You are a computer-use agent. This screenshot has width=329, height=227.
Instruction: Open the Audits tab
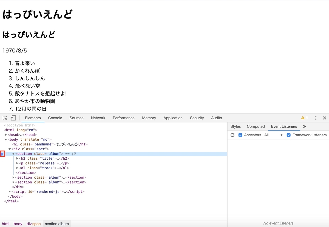click(217, 118)
